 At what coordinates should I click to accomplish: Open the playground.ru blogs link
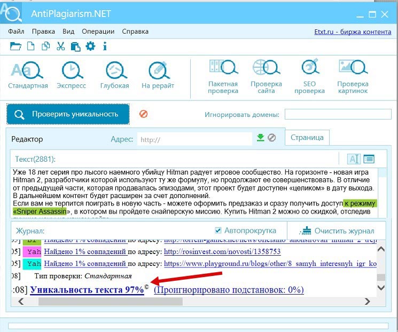point(270,264)
